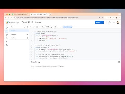Click the Apps Script logo

point(12,22)
